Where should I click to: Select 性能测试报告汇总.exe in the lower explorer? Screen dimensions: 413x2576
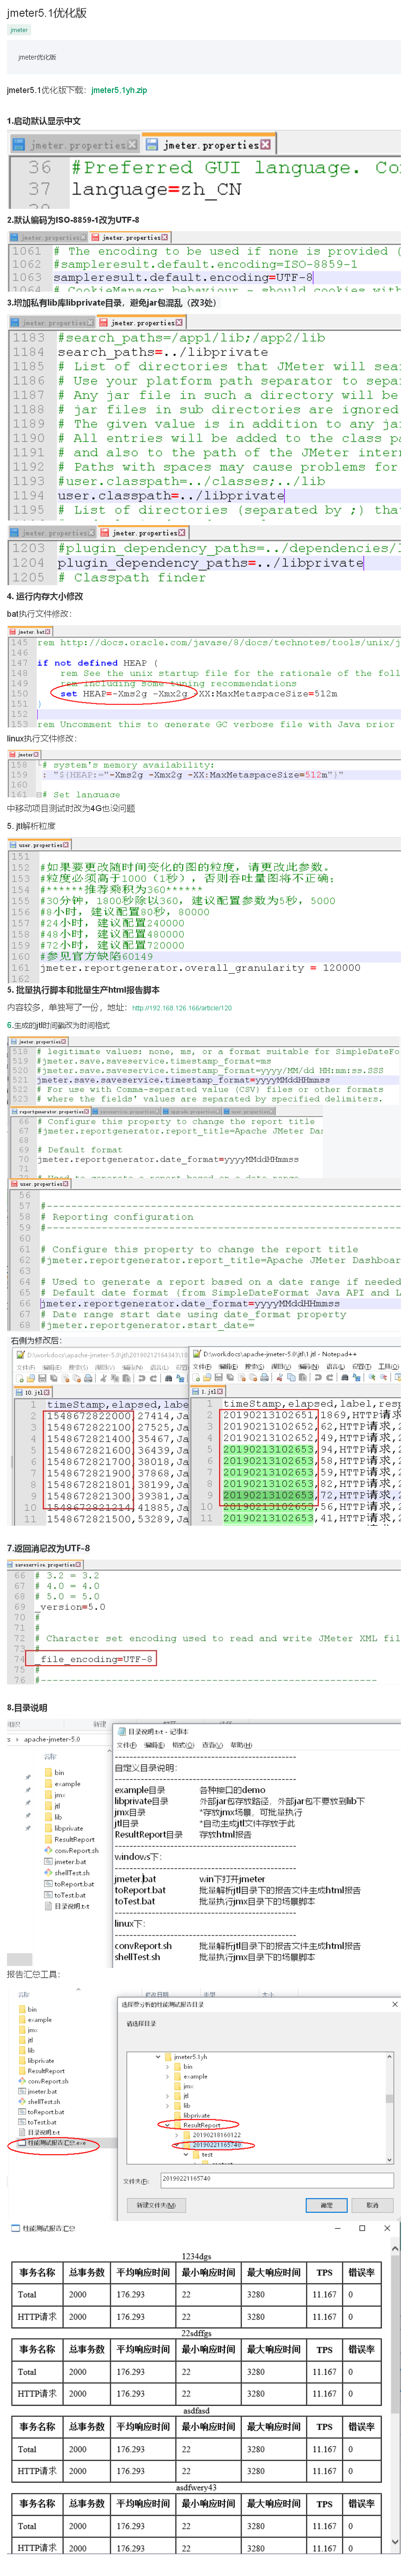[x=53, y=2143]
